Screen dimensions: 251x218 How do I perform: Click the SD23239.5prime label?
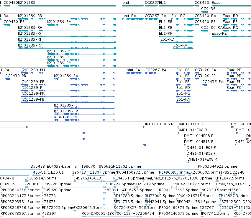[149, 184]
